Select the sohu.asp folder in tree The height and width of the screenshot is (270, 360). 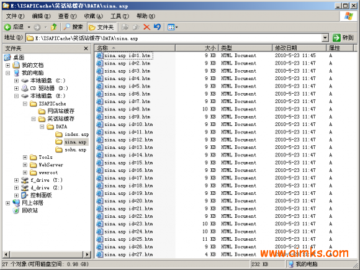click(75, 150)
